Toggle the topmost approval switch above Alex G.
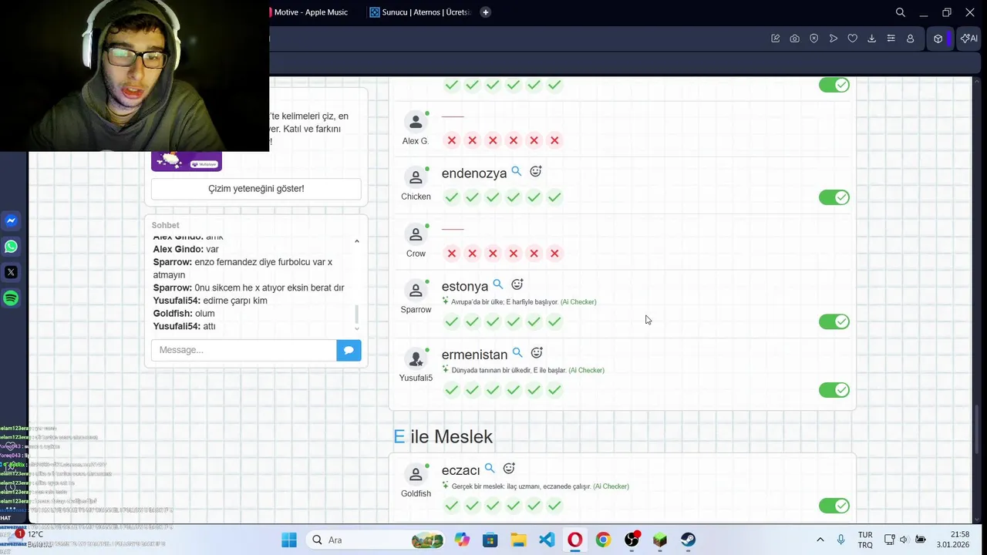987x555 pixels. tap(834, 85)
